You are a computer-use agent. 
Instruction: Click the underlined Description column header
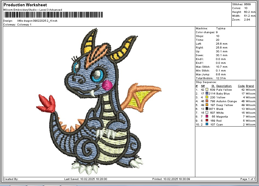224,86
